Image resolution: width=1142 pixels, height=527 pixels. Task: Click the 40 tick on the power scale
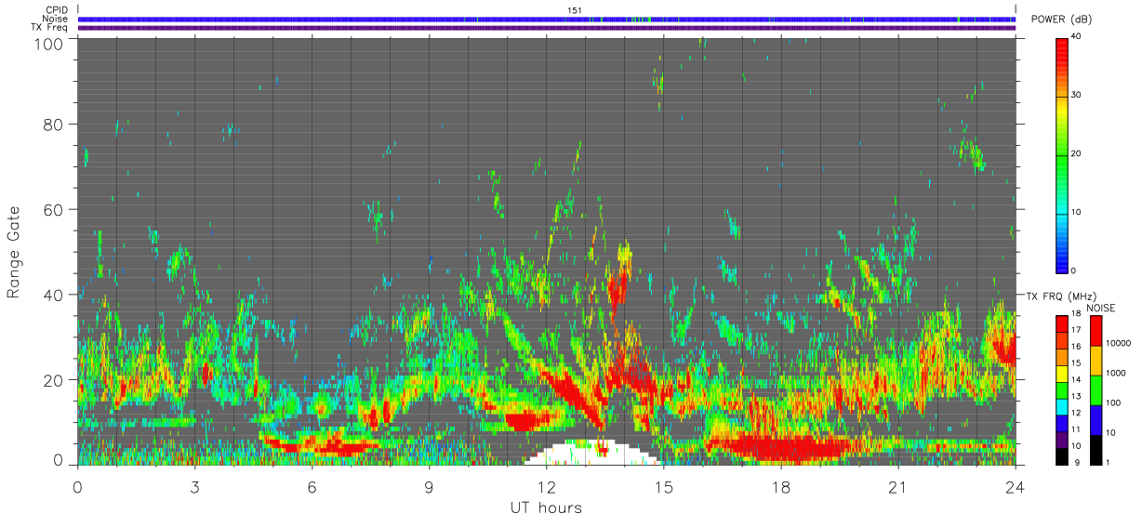1075,35
